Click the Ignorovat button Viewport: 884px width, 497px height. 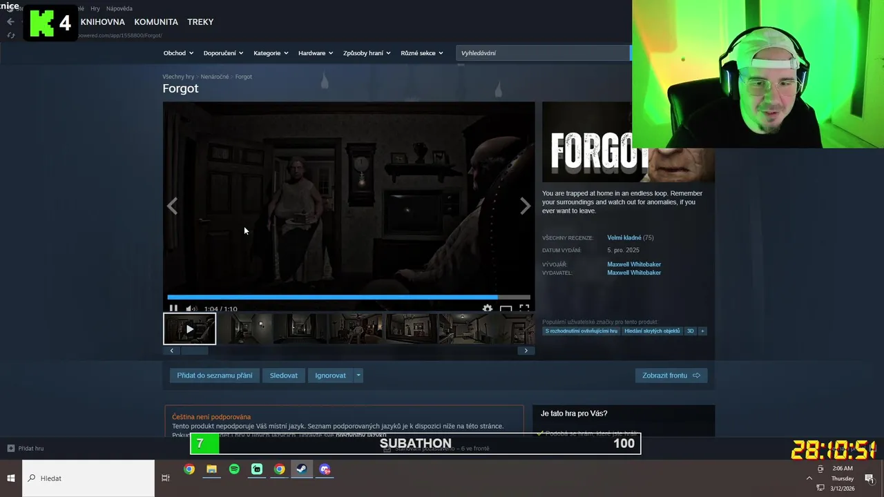point(330,376)
